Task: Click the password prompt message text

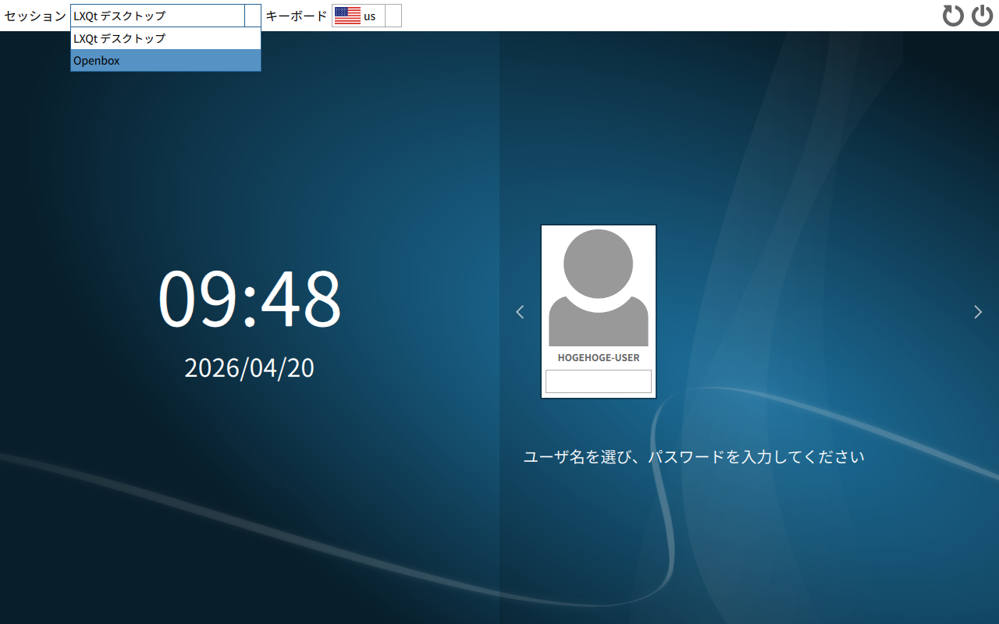Action: [694, 457]
